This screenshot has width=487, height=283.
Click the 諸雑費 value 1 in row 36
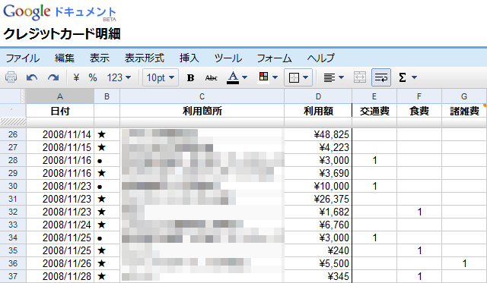[x=464, y=263]
